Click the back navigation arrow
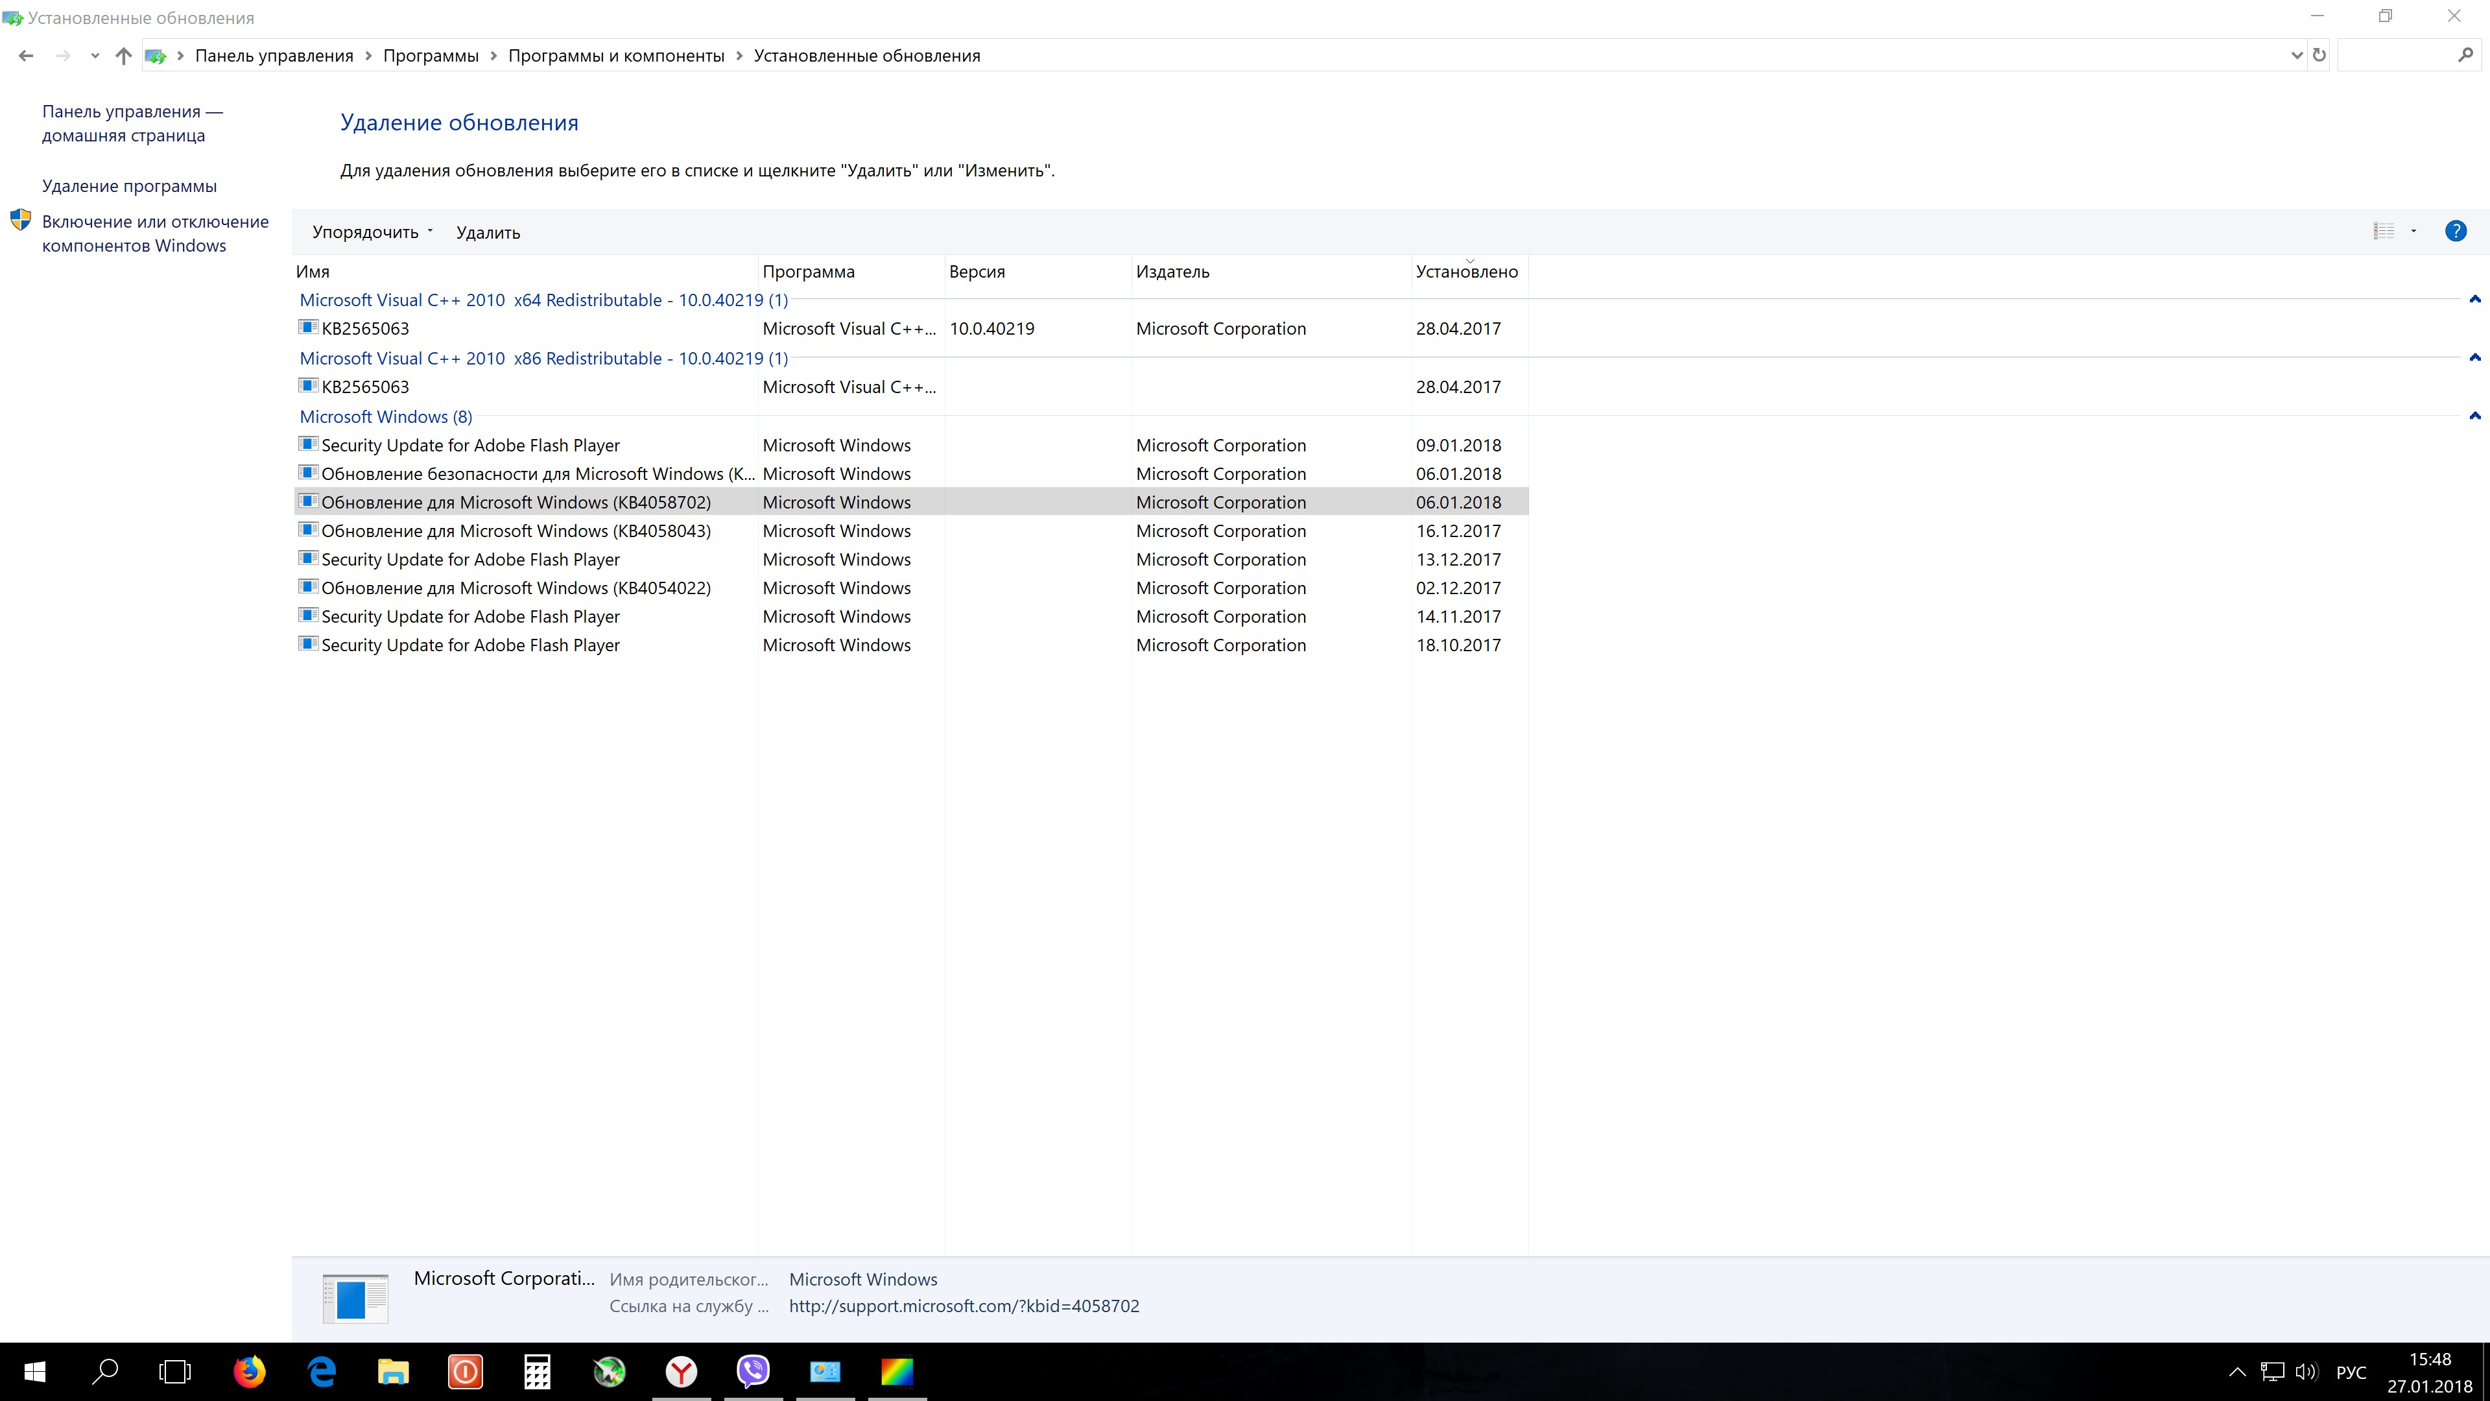 [26, 56]
